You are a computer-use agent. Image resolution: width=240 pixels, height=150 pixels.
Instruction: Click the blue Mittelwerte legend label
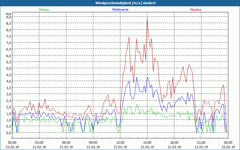click(x=120, y=10)
